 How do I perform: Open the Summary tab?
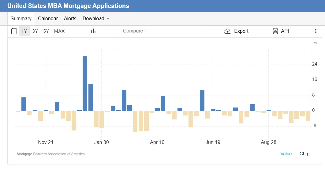pos(21,18)
